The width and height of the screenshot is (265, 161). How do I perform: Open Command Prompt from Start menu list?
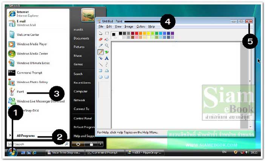point(25,73)
